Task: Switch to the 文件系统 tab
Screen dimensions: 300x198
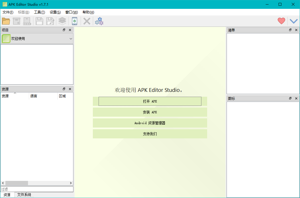Action: point(24,195)
